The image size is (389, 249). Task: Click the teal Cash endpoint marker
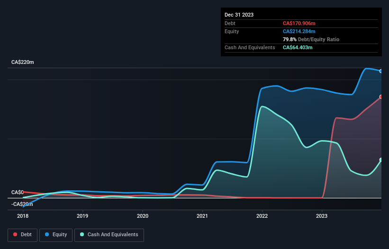click(381, 160)
